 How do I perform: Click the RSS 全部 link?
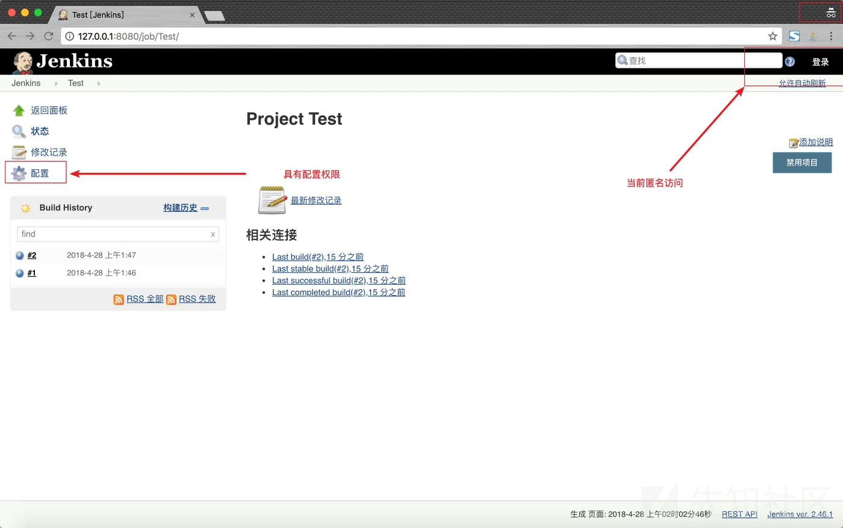coord(145,299)
